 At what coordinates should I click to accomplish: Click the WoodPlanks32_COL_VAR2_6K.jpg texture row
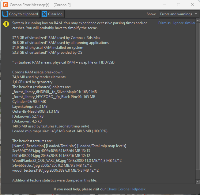click(67, 161)
